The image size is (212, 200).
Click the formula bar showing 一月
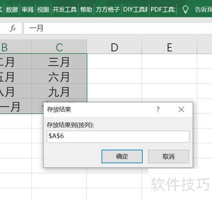[x=118, y=28]
